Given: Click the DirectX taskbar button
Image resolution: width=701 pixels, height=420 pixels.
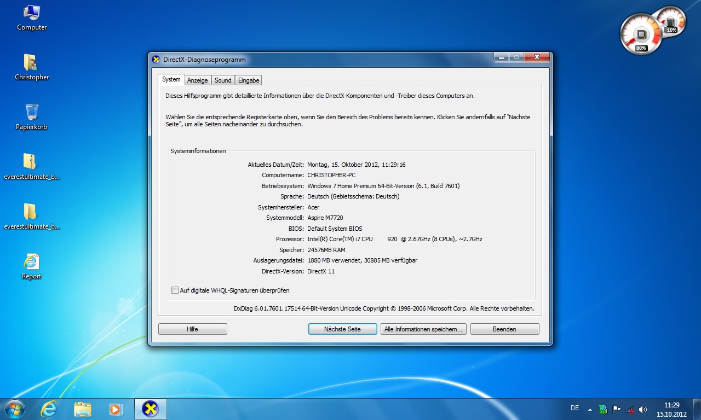Looking at the screenshot, I should 150,409.
